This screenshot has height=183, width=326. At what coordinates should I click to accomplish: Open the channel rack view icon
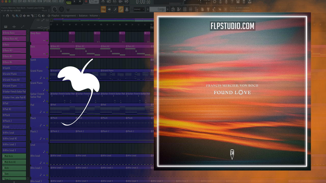(x=185, y=9)
